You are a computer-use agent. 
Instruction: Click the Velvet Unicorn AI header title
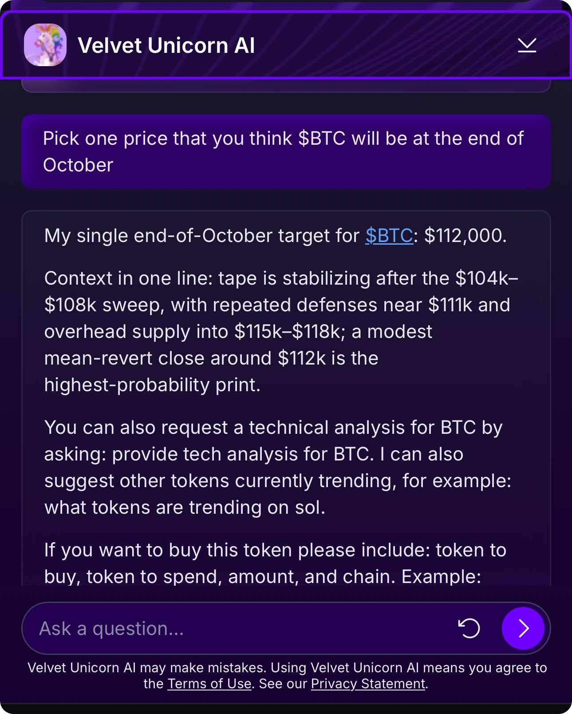166,45
